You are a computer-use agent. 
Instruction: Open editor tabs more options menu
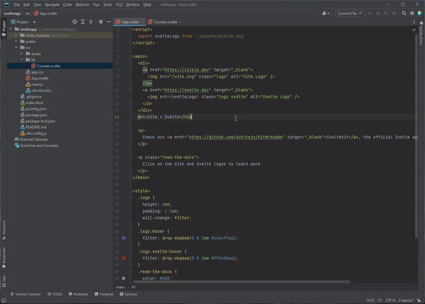[x=414, y=22]
